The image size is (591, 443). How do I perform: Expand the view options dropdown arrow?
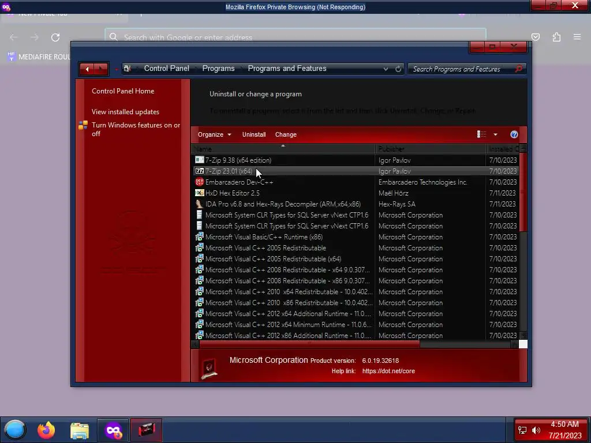pyautogui.click(x=495, y=134)
